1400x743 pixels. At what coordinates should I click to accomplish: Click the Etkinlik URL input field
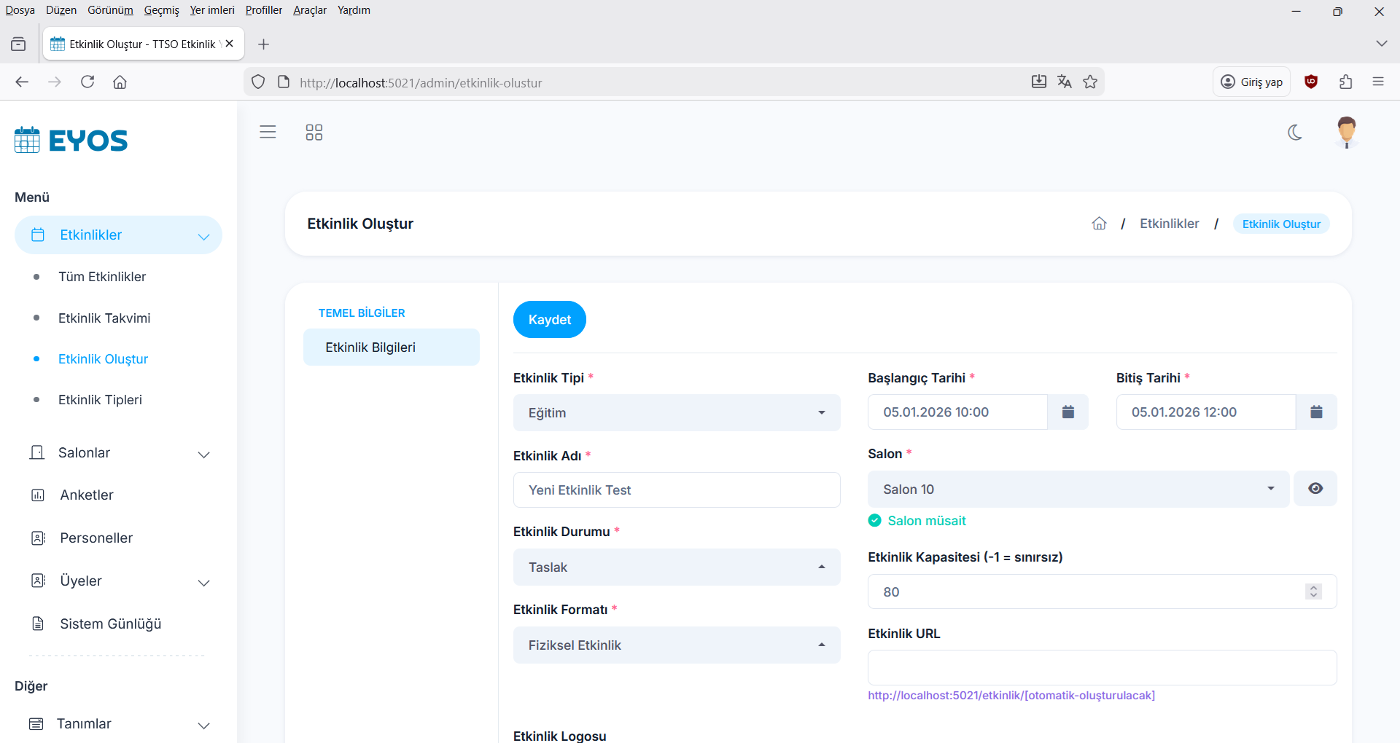point(1101,668)
